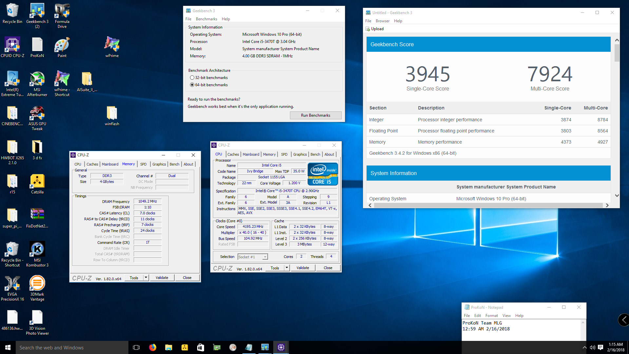Open the Tools dropdown arrow in Memory CPU-Z window
Image resolution: width=629 pixels, height=354 pixels.
(146, 278)
